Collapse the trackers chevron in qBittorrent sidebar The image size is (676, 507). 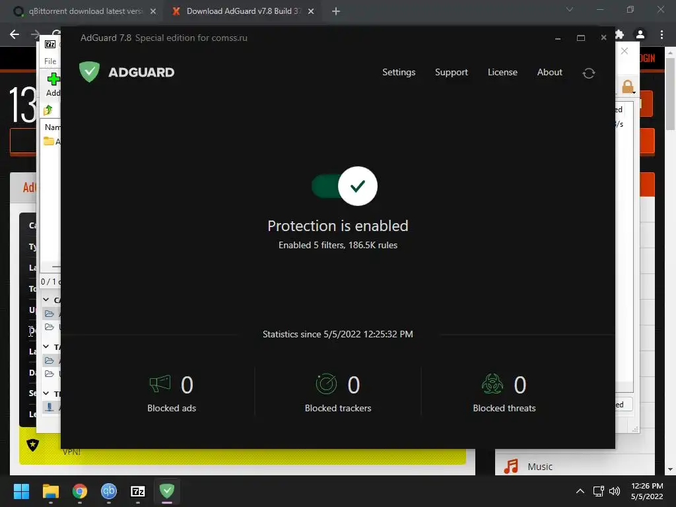(46, 393)
